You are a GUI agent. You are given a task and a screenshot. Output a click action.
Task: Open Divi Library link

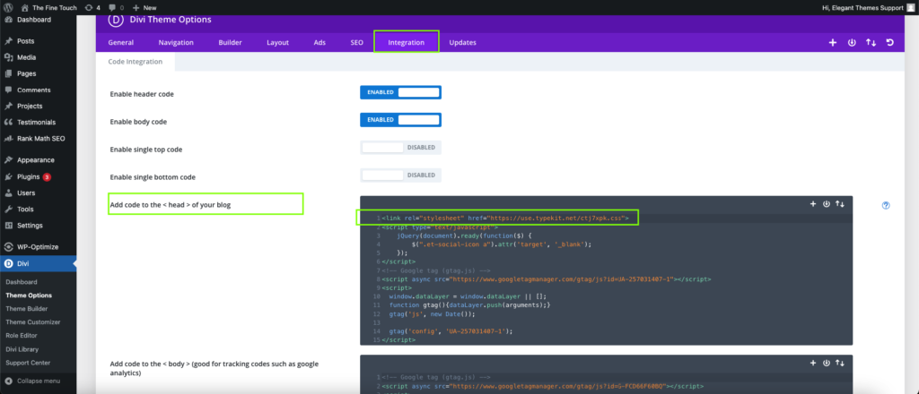(22, 349)
